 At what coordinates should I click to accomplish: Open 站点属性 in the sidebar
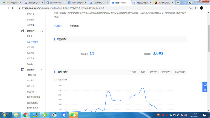30,80
